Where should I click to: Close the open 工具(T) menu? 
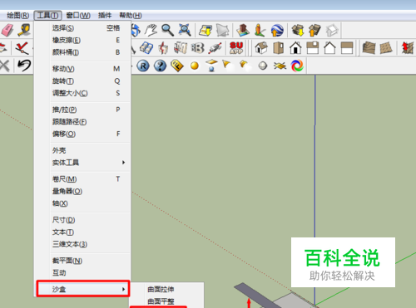point(47,15)
